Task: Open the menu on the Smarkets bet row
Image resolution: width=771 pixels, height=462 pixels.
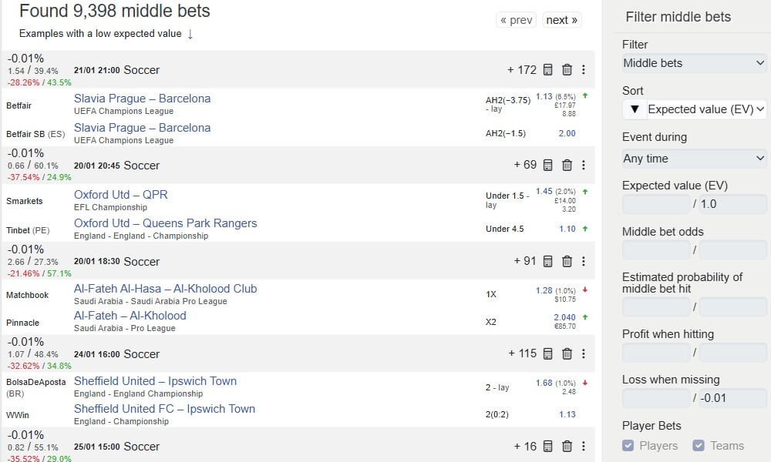Action: (584, 165)
